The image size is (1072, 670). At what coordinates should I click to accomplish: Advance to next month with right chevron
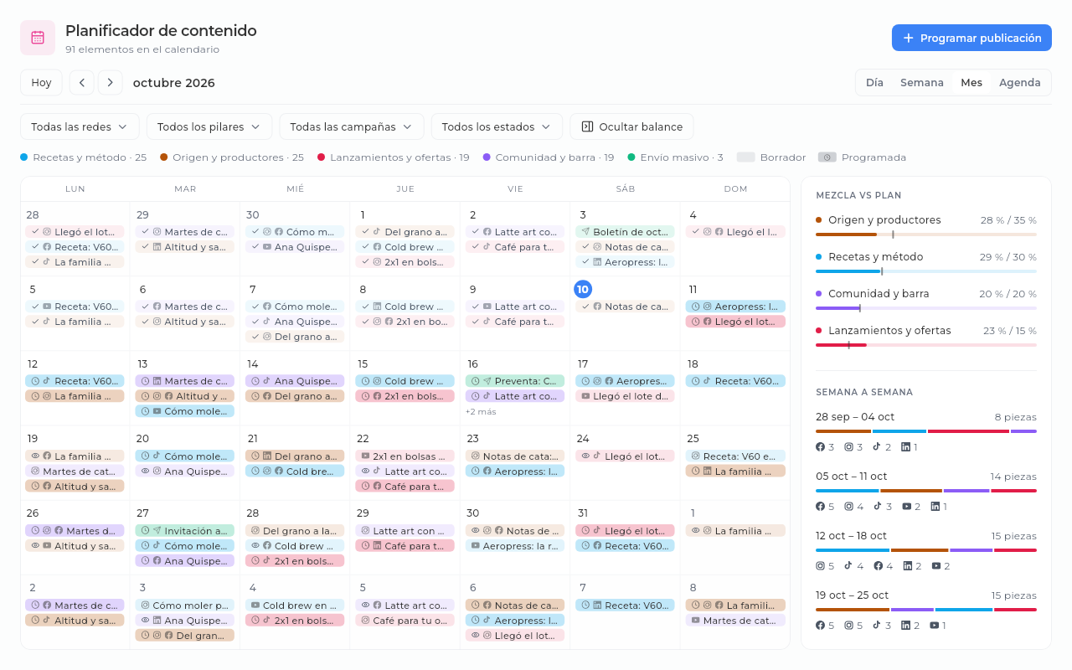pyautogui.click(x=110, y=82)
